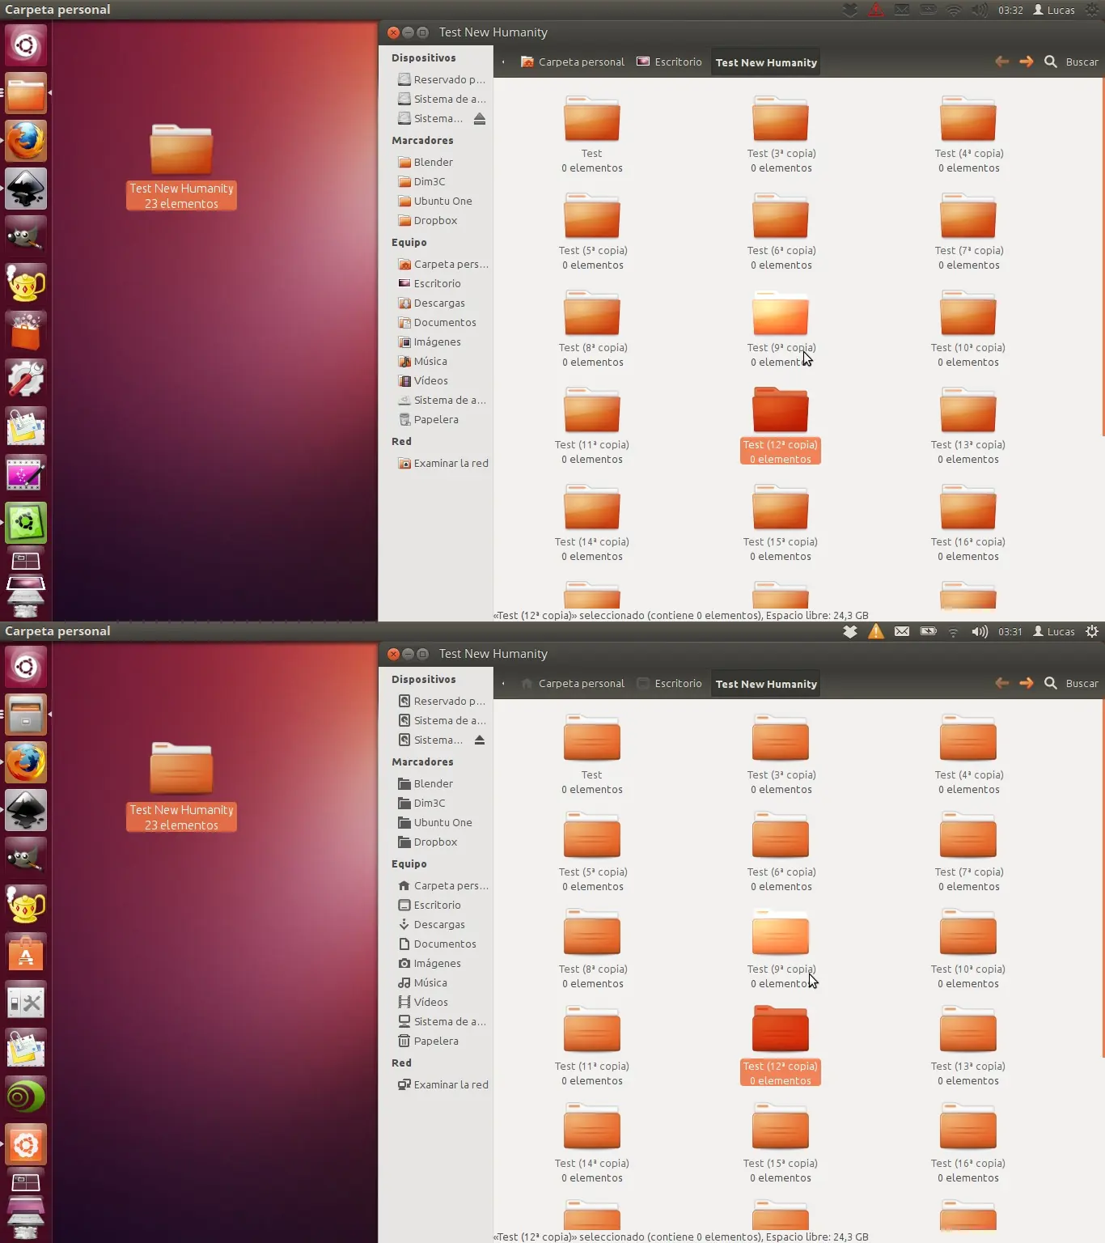This screenshot has height=1243, width=1105.
Task: Click the small left path arrow, lower file window
Action: (x=503, y=683)
